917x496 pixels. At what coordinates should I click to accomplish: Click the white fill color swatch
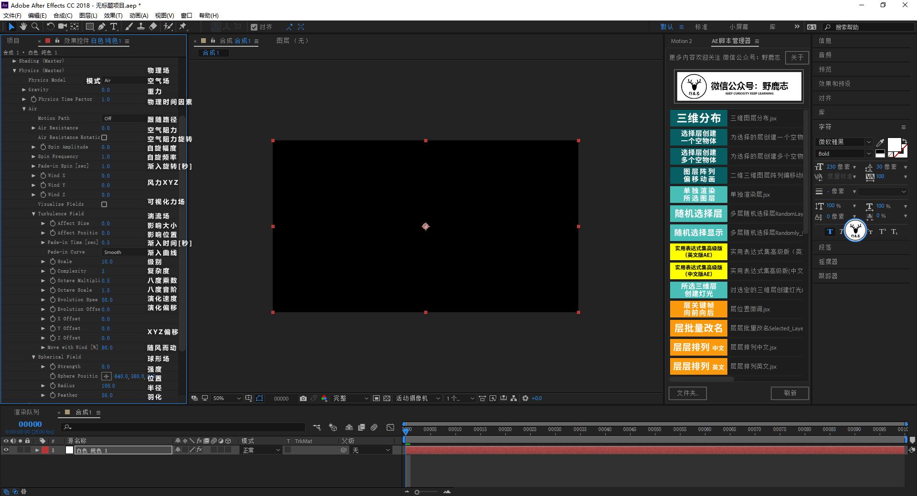click(894, 144)
